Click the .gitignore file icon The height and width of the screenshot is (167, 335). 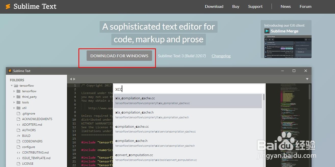18,113
